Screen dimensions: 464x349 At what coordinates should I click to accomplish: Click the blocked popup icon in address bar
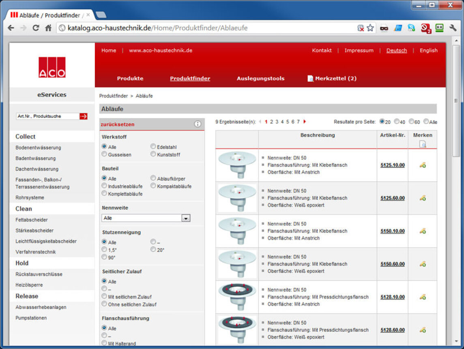[361, 28]
